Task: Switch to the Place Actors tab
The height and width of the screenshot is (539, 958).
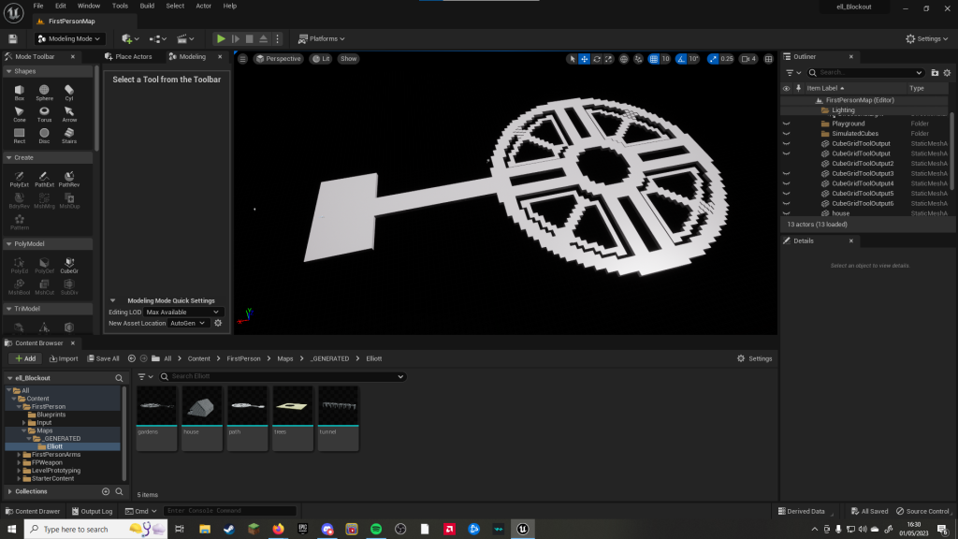Action: (133, 57)
